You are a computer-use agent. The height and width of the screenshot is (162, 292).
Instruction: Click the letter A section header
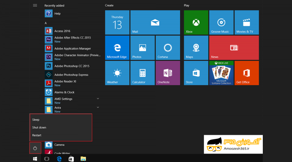[x=45, y=23]
